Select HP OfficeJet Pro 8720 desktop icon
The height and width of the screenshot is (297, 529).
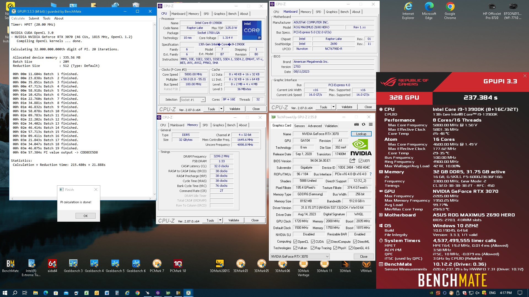coord(492,11)
